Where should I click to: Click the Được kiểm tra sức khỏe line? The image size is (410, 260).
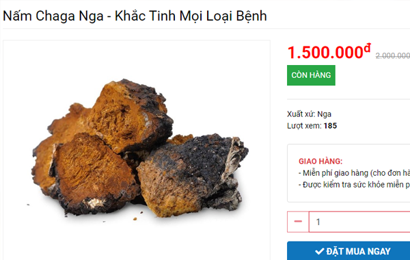(354, 185)
